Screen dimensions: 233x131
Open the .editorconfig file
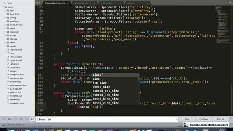pyautogui.click(x=16, y=50)
